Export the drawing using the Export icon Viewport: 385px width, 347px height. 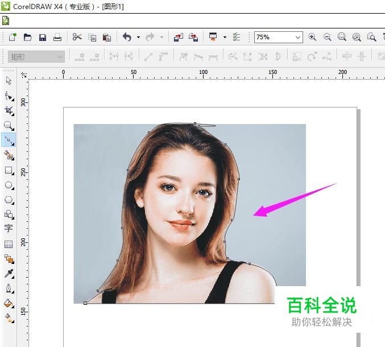(x=193, y=38)
